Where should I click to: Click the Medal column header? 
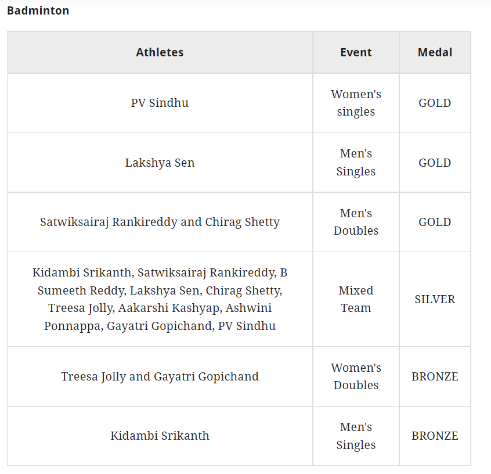pos(435,52)
